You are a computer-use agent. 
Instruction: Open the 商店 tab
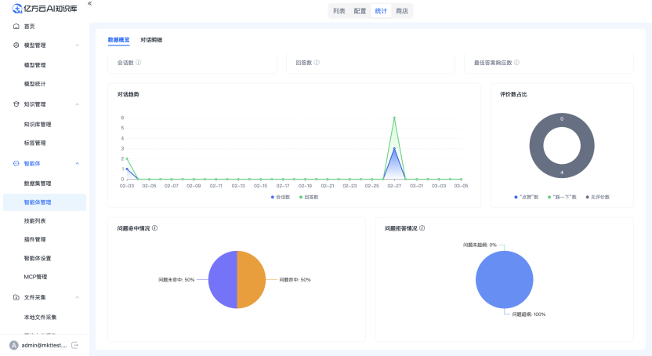pyautogui.click(x=402, y=11)
